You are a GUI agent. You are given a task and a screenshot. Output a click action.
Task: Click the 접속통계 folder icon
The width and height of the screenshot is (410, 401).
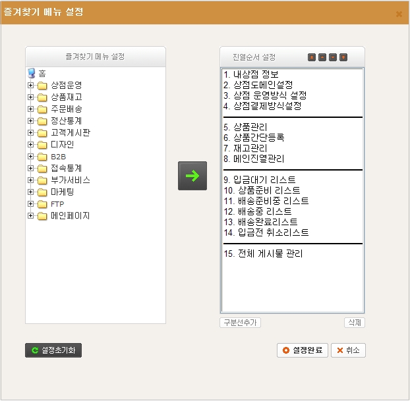pyautogui.click(x=42, y=169)
